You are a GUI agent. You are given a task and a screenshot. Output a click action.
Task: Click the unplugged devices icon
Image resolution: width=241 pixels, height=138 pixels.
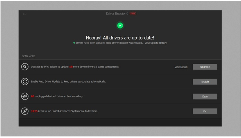coord(25,96)
